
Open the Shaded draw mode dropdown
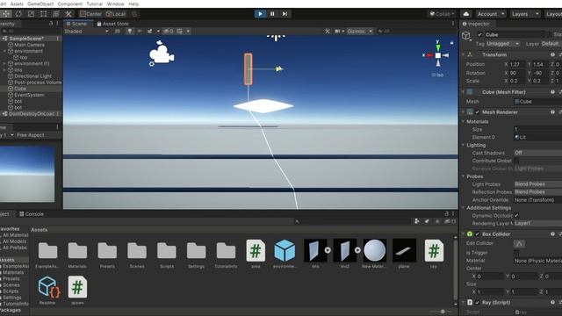[x=86, y=32]
